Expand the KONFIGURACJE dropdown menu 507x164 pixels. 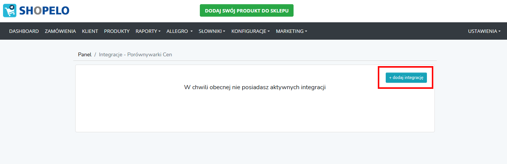pos(250,31)
